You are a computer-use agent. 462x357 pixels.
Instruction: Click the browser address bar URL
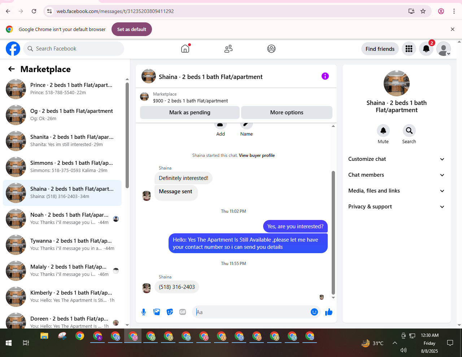(115, 11)
